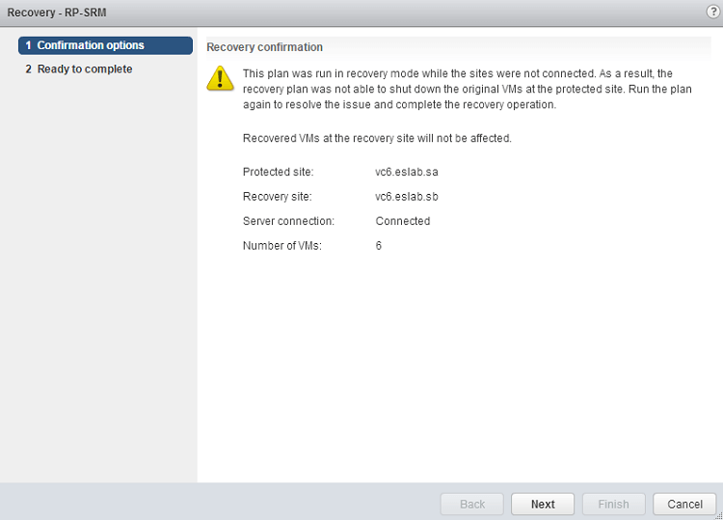This screenshot has height=520, width=723.
Task: Click the vc6.eslab.sb recovery site value
Action: coord(407,197)
